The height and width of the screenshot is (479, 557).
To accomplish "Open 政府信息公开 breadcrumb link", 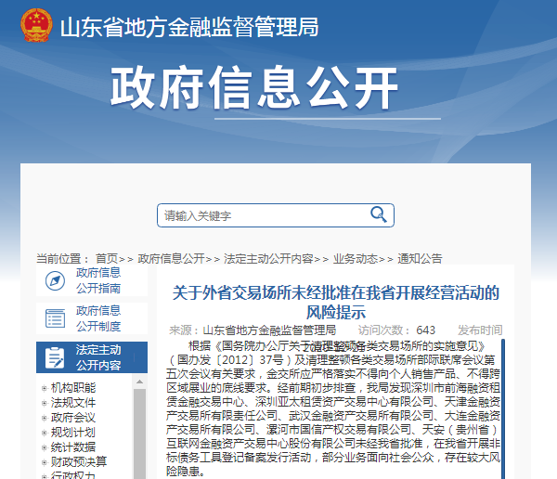I will coord(171,258).
